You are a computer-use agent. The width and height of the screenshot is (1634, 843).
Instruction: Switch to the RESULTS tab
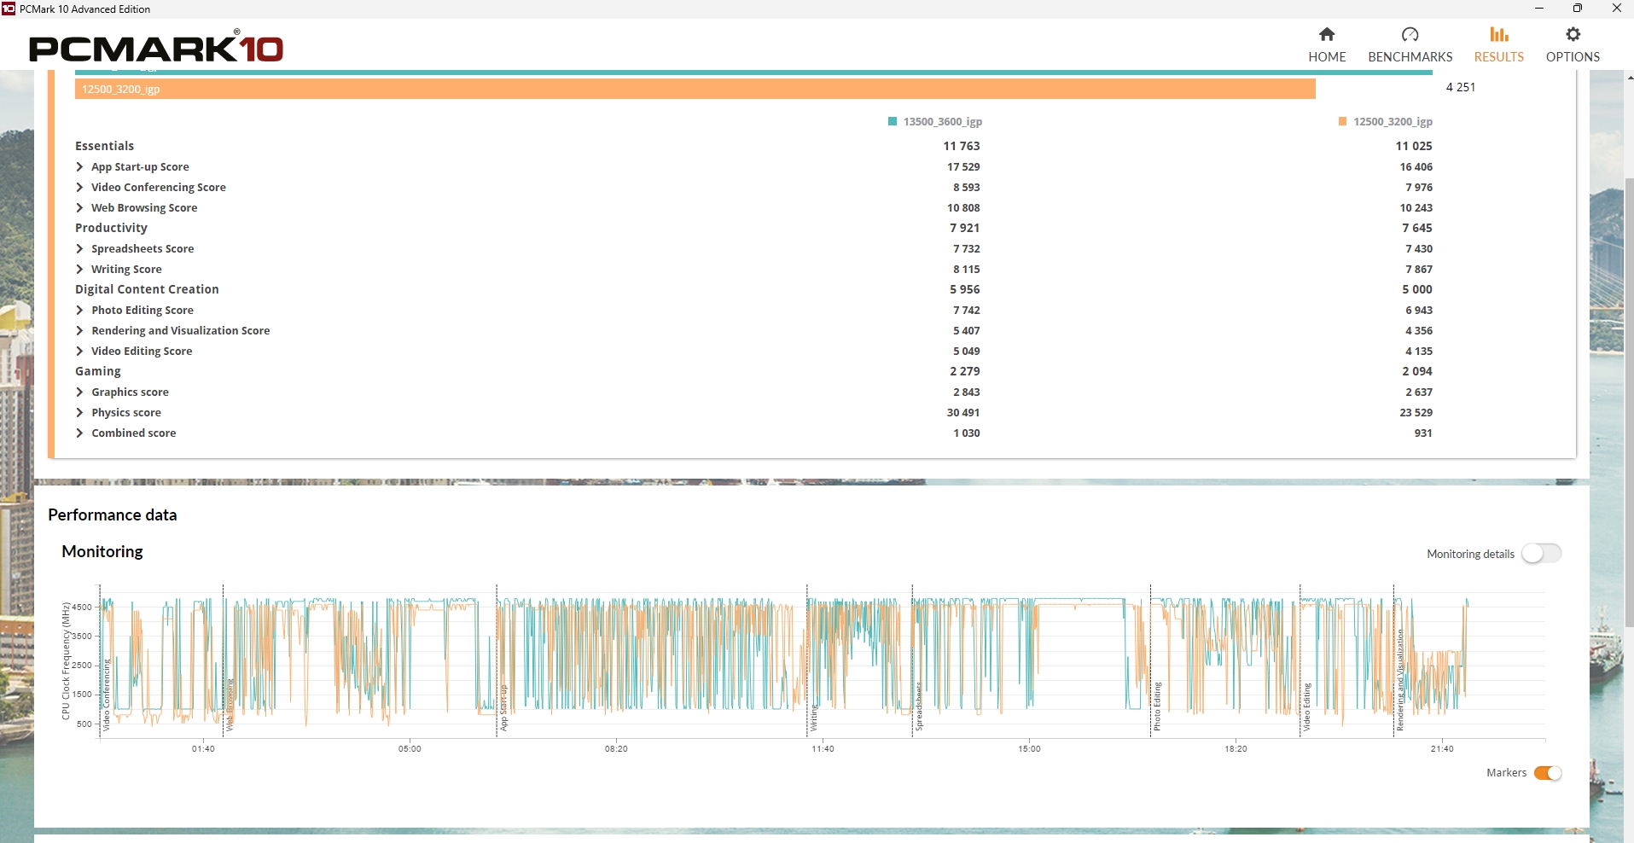click(1498, 44)
